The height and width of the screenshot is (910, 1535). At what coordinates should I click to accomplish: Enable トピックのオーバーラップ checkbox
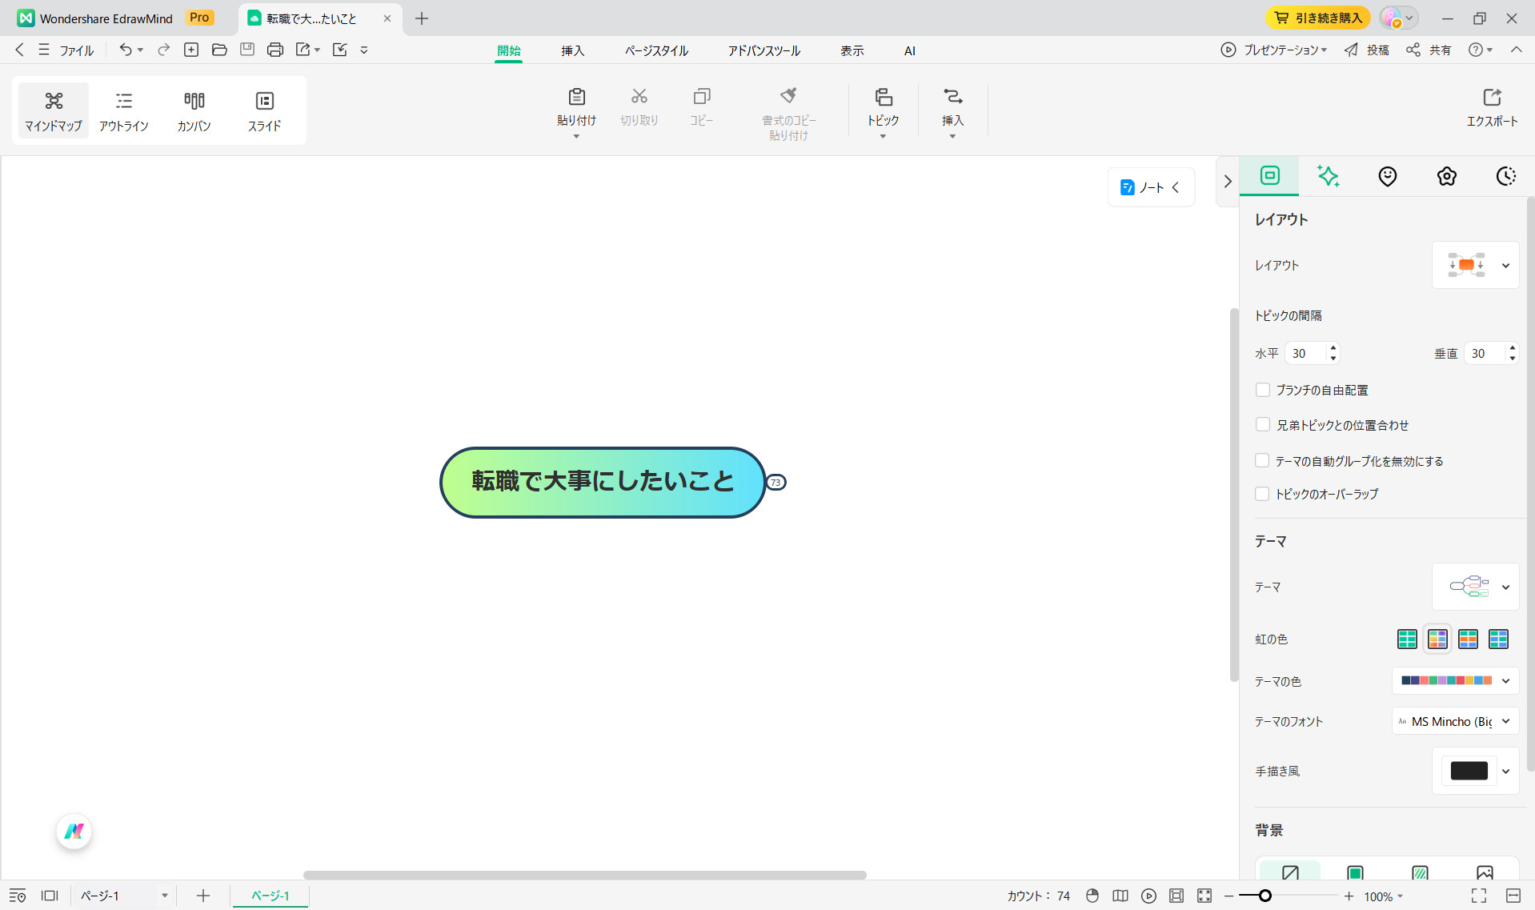pos(1262,494)
